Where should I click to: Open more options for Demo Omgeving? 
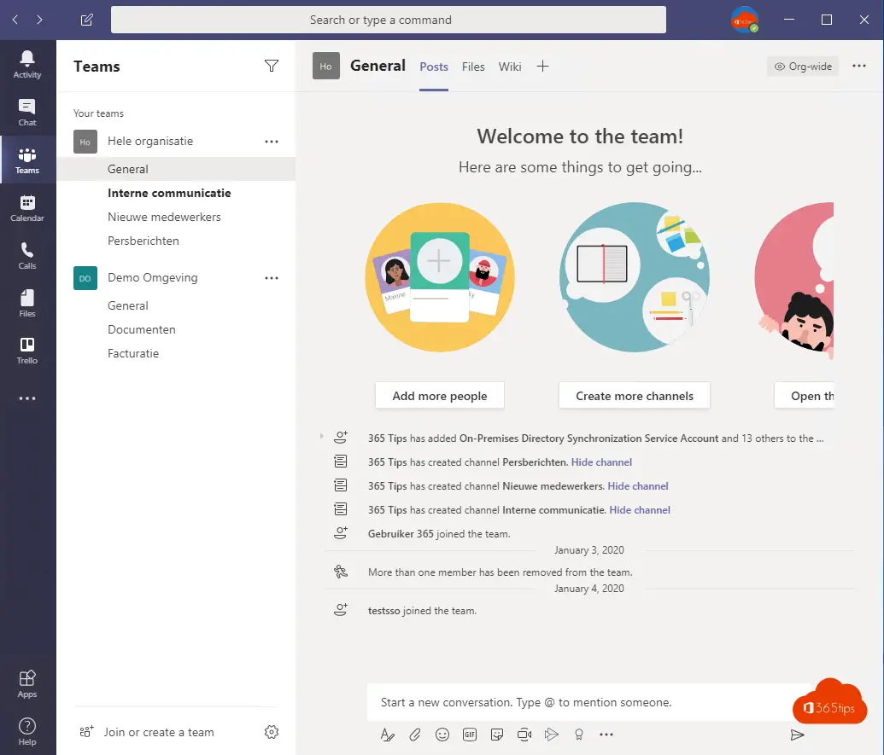point(271,277)
